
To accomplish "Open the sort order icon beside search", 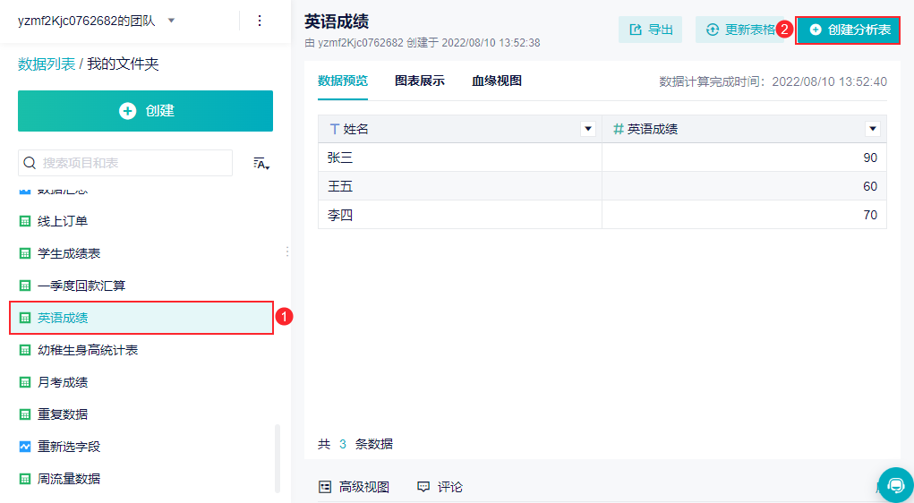I will point(261,163).
